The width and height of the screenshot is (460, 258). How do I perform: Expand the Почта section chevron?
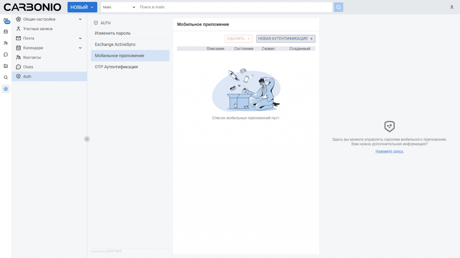point(80,38)
